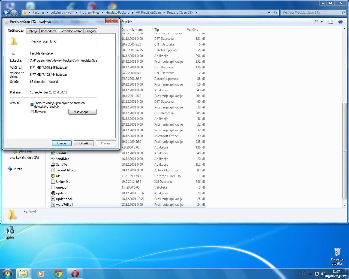Screen dimensions: 349x279
Task: Open Windows Media Player from taskbar
Action: coord(41,273)
